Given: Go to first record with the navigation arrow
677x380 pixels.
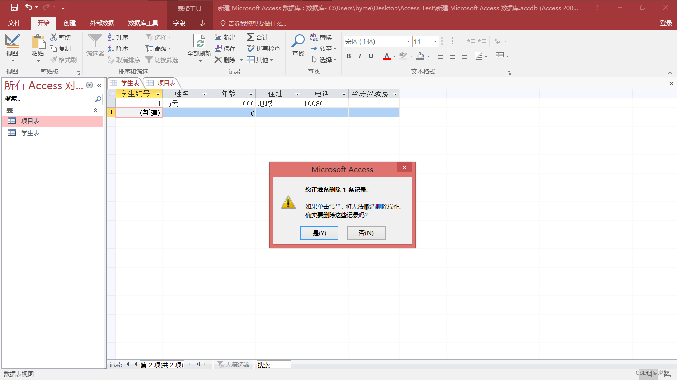Looking at the screenshot, I should click(x=127, y=364).
